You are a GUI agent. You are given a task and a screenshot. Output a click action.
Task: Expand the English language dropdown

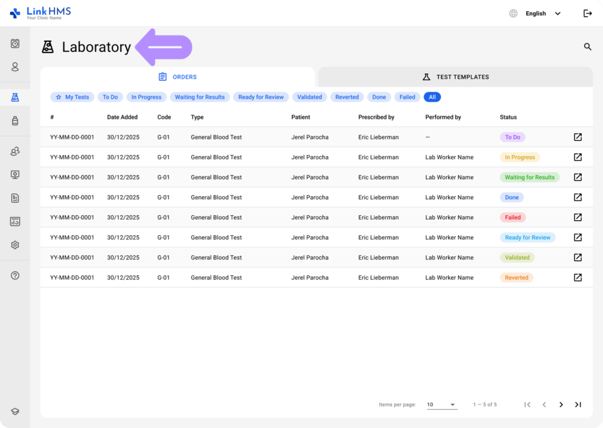tap(542, 14)
